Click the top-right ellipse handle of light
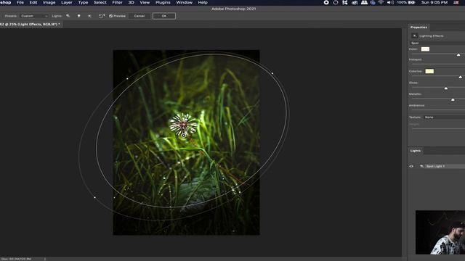 point(272,73)
